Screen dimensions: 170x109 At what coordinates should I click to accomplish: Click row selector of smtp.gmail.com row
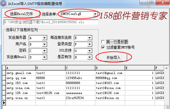coord(4,73)
